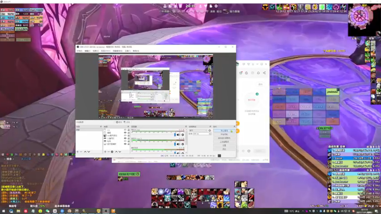Toggle eye icon of second source row
The height and width of the screenshot is (214, 381).
pos(125,133)
